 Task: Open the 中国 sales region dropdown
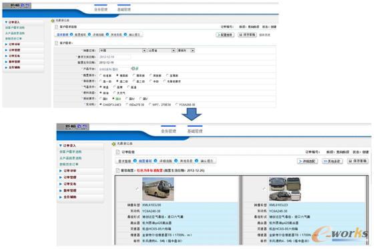123,51
